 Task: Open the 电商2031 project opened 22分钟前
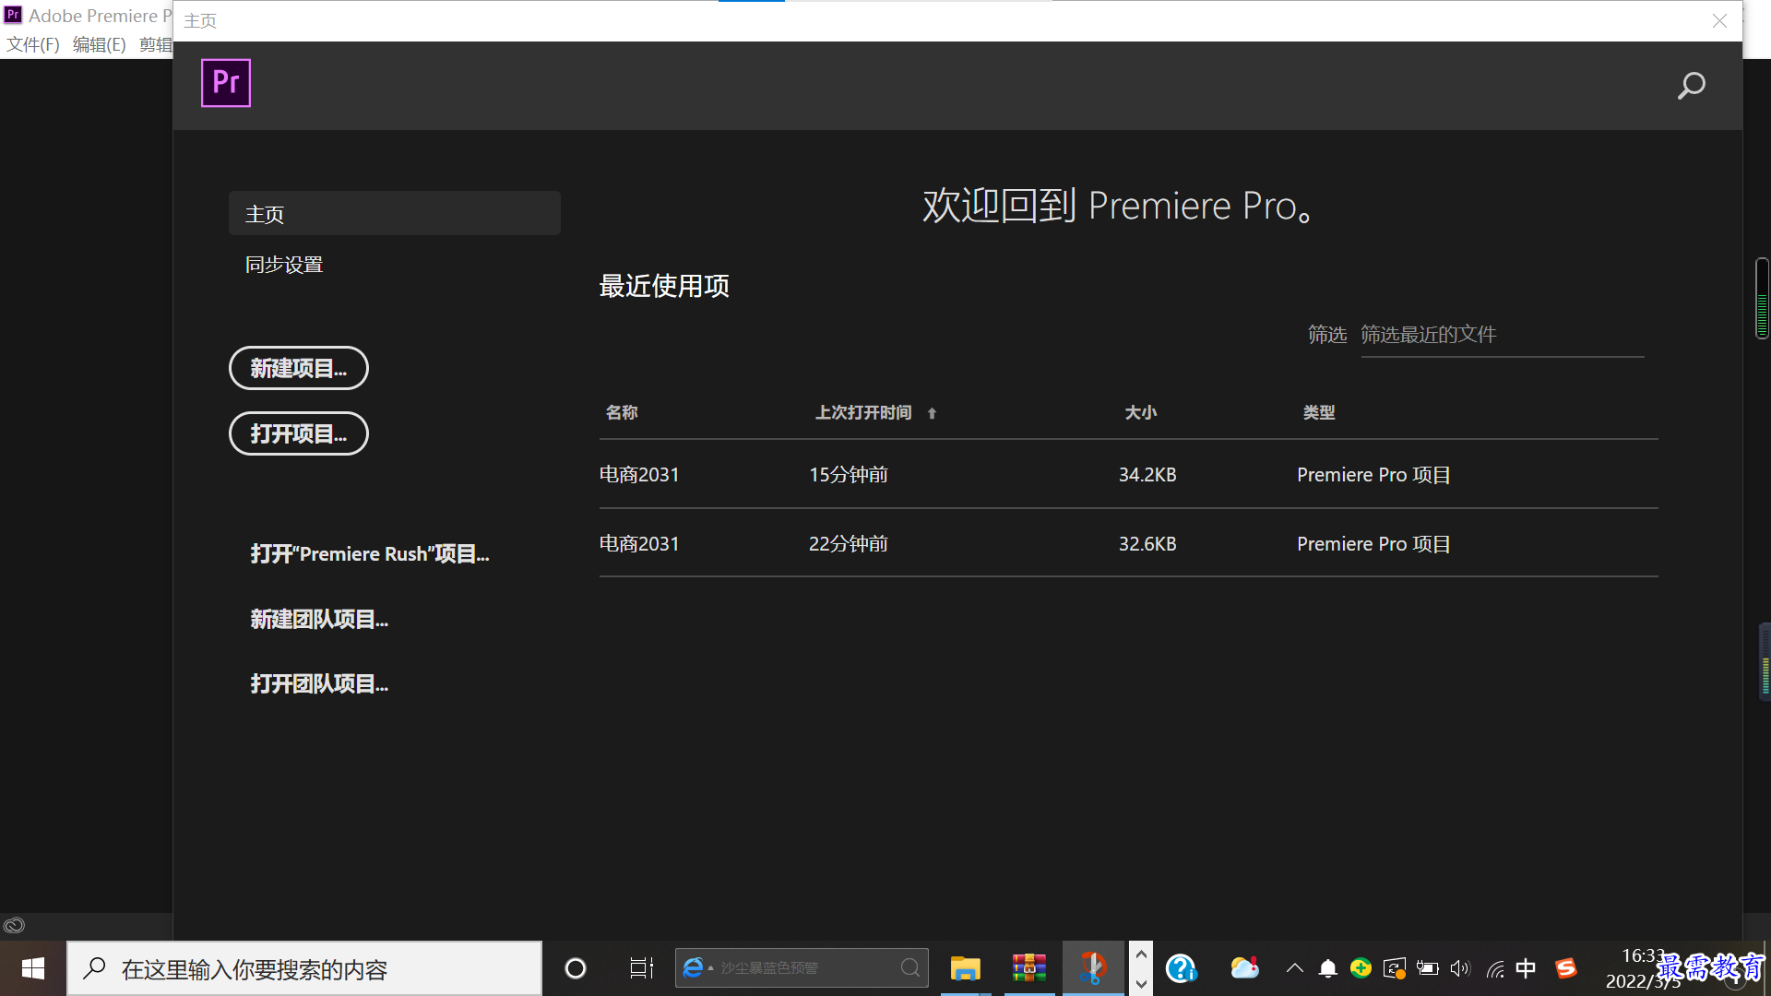[x=1128, y=543]
